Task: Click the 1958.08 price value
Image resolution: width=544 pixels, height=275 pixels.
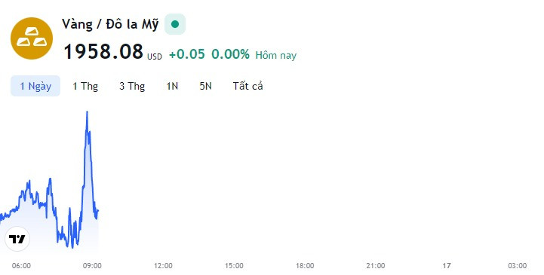Action: coord(103,51)
